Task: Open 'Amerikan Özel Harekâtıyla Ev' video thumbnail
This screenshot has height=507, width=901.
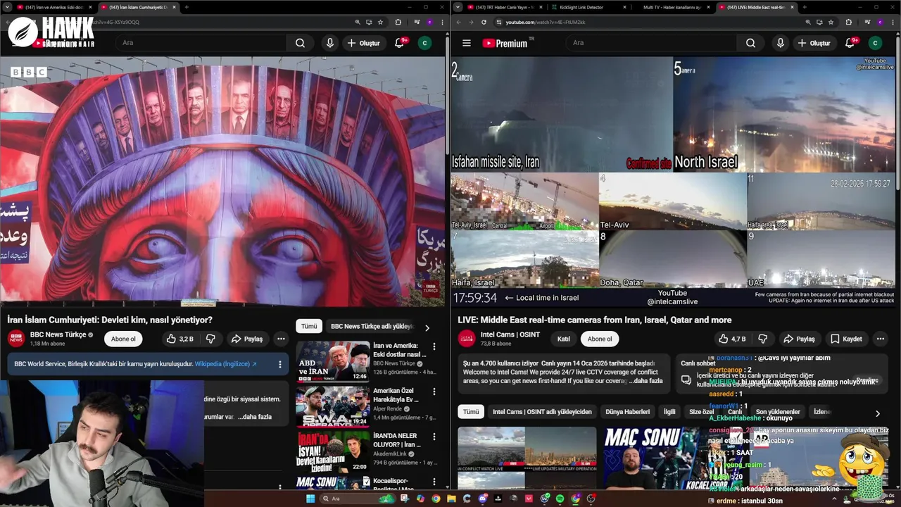Action: (333, 407)
